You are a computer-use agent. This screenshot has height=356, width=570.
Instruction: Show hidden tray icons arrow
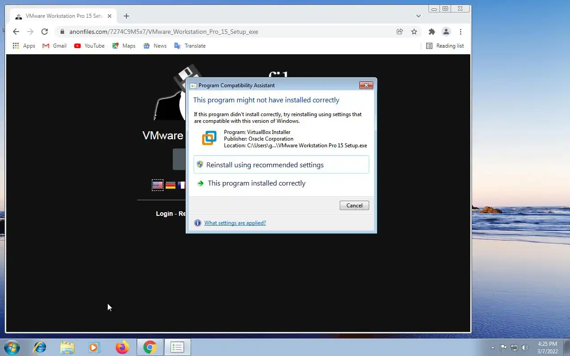(x=493, y=348)
